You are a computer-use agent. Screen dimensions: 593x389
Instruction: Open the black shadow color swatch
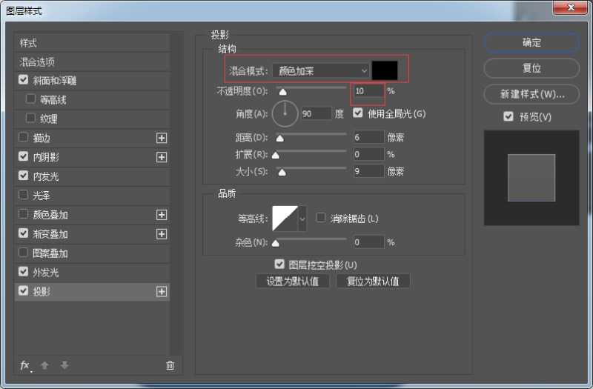coord(385,70)
